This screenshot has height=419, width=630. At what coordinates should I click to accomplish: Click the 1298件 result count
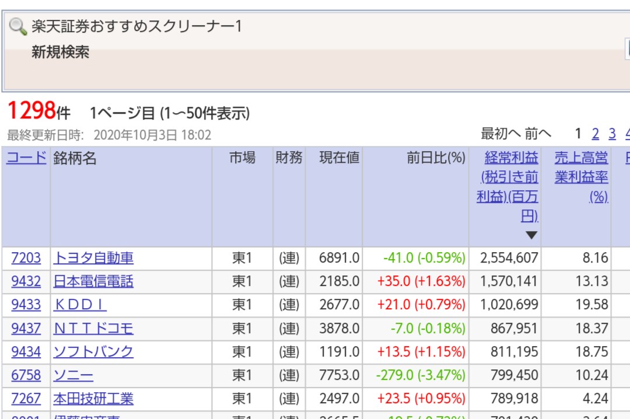click(x=39, y=110)
